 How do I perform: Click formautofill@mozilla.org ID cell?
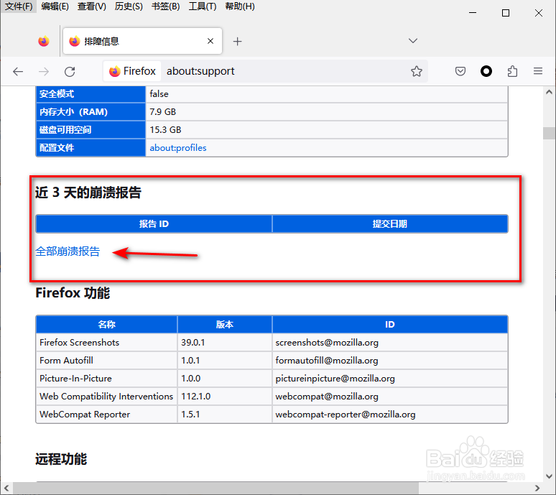(390, 361)
